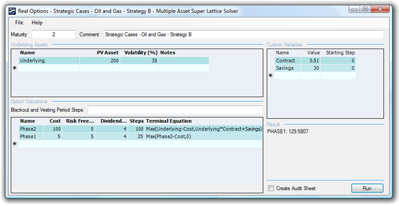Screen dimensions: 399x206
Task: Click the Value column header in Custom Variables
Action: click(313, 53)
